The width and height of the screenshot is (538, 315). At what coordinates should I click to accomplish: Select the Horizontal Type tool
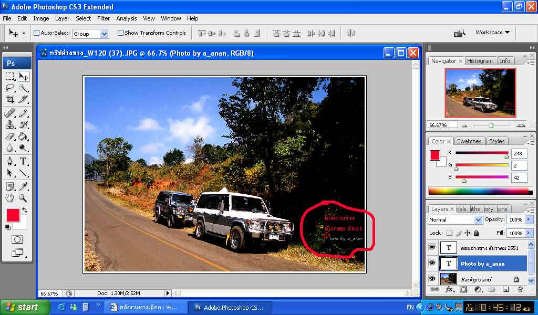[24, 161]
